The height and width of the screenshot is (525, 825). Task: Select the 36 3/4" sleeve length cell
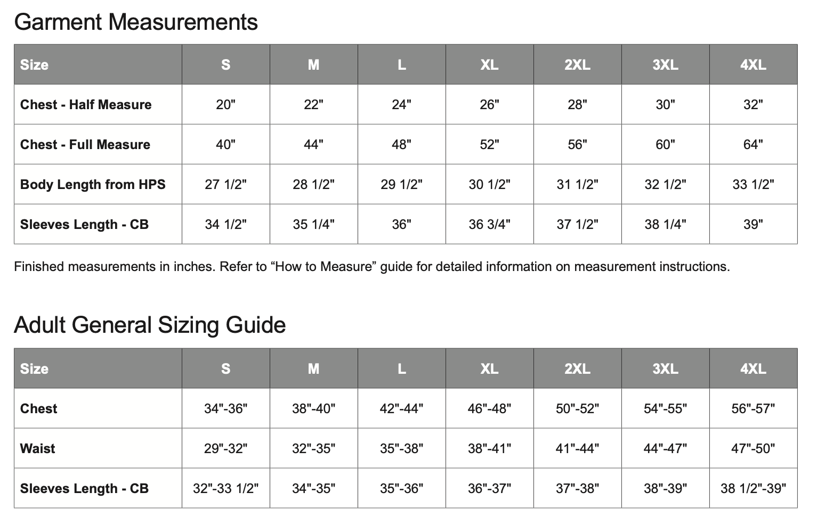489,225
